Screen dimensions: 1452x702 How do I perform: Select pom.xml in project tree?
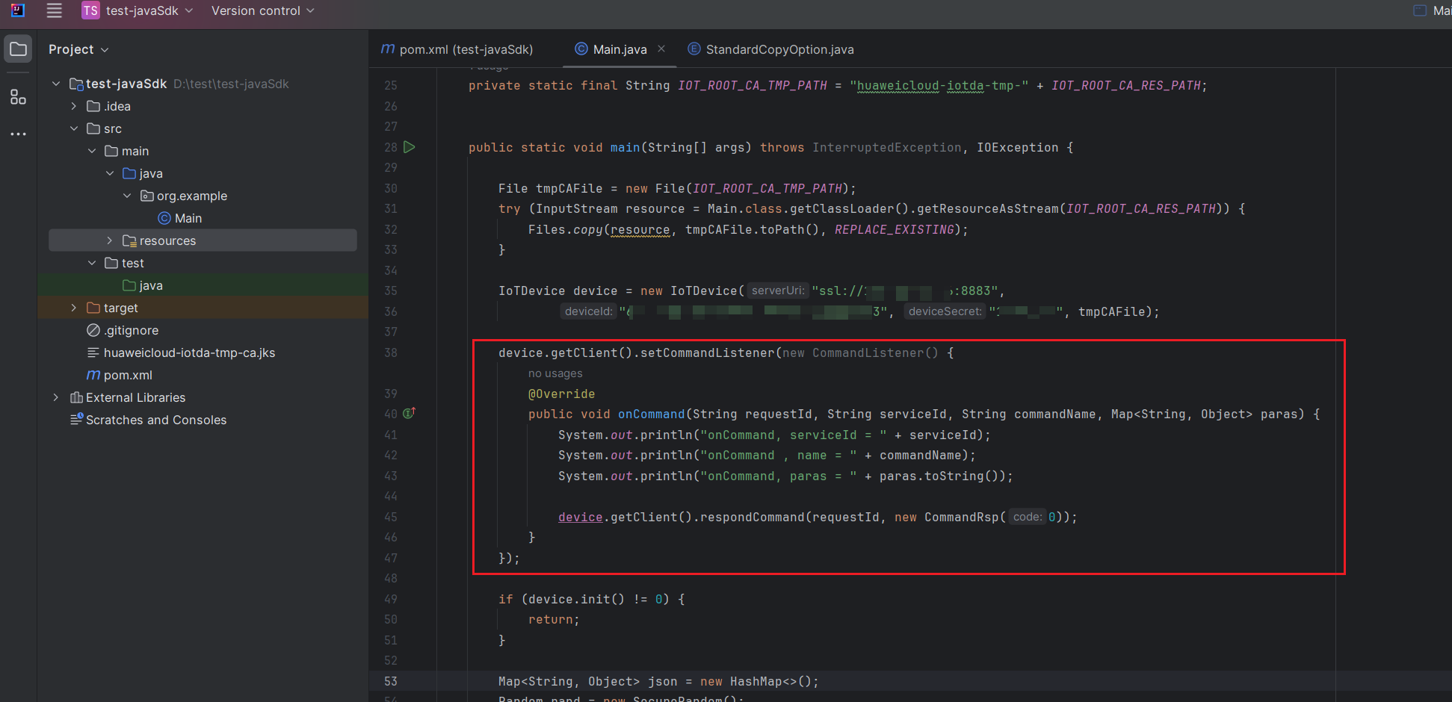[120, 375]
